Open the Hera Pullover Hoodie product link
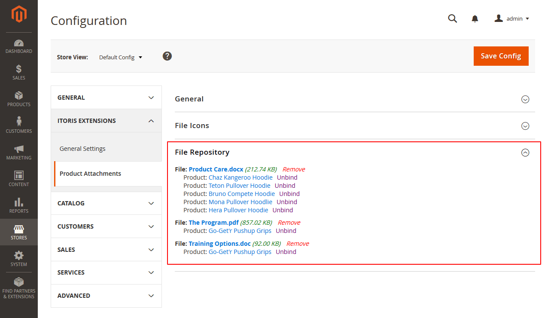This screenshot has width=548, height=318. click(x=238, y=210)
